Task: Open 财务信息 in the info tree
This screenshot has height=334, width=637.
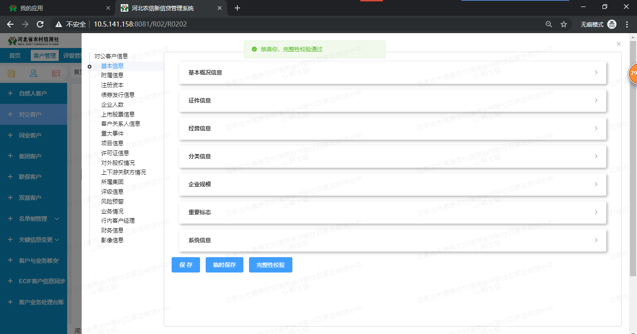Action: pos(112,230)
